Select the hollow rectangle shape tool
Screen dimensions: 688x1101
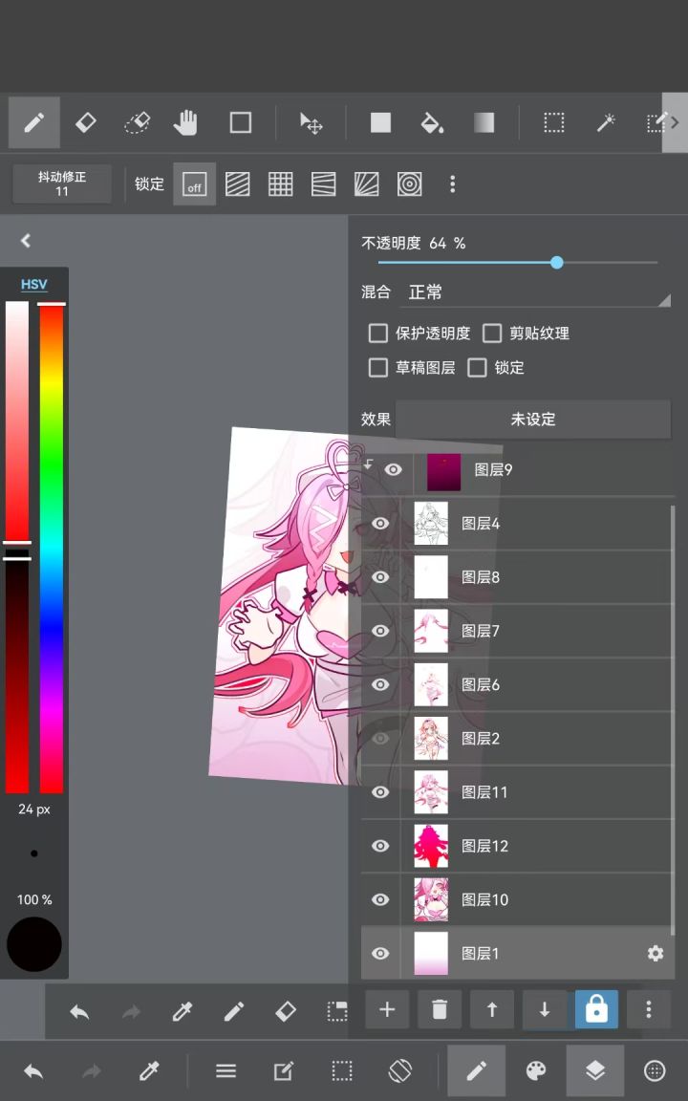[x=241, y=123]
